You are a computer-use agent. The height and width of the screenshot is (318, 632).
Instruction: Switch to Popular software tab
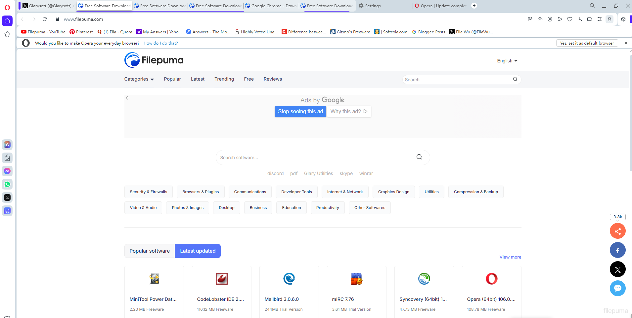[x=150, y=251]
